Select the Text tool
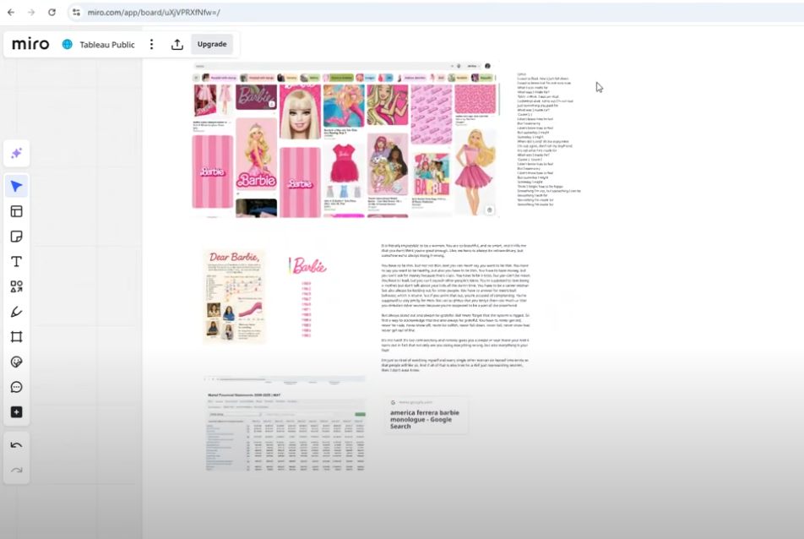Screen dimensions: 804x539 16,262
